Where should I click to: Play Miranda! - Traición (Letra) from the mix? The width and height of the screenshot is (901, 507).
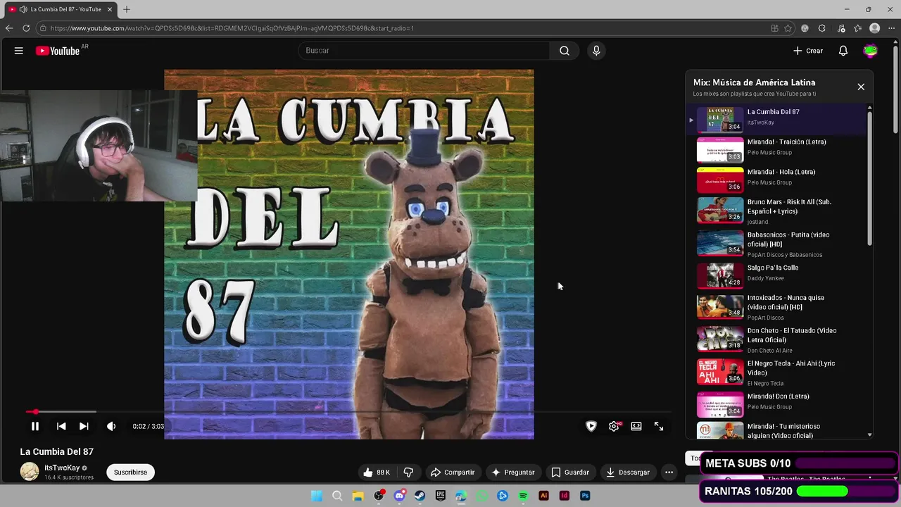(x=778, y=150)
